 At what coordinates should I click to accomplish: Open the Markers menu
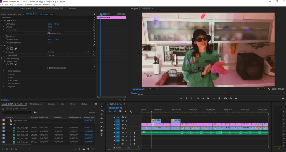pyautogui.click(x=28, y=5)
